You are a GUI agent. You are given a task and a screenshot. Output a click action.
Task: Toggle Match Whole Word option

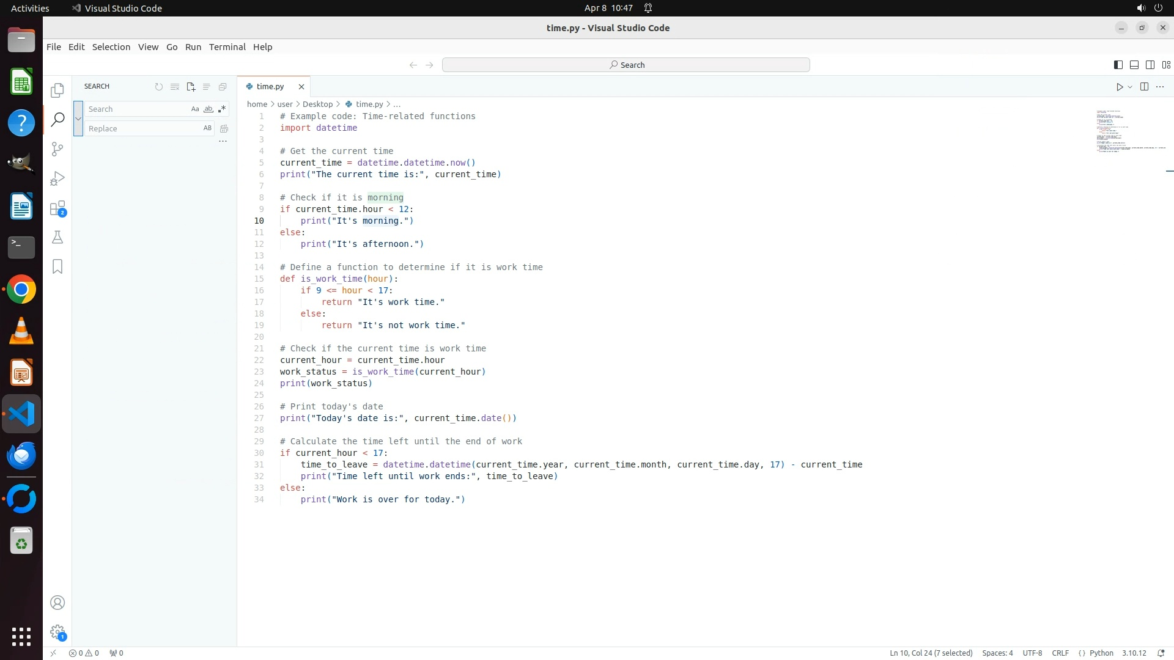click(209, 109)
